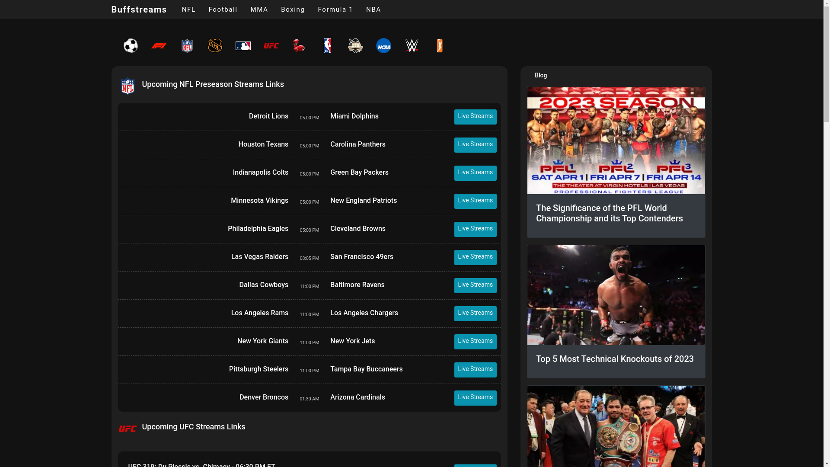Click the Carolina Panthers team name
The width and height of the screenshot is (830, 467).
[358, 144]
